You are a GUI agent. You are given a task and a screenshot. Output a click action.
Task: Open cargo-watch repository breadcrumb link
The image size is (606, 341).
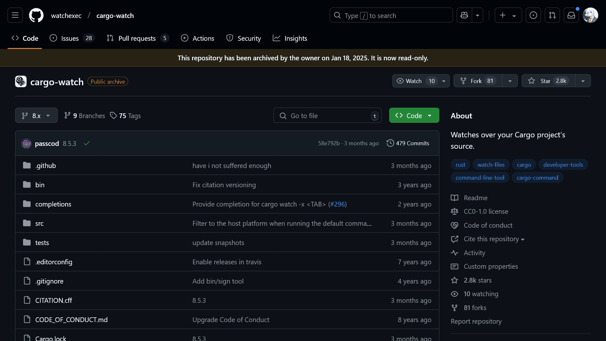115,15
